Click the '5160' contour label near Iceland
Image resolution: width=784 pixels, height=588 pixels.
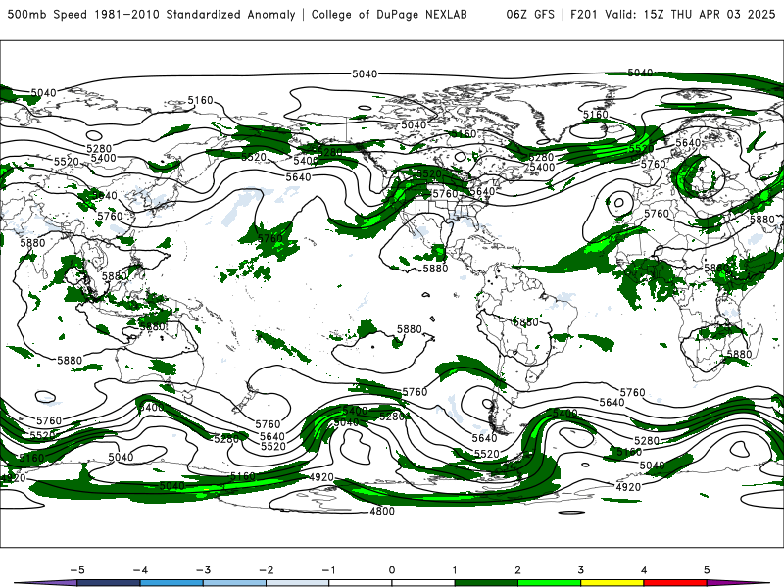[596, 115]
